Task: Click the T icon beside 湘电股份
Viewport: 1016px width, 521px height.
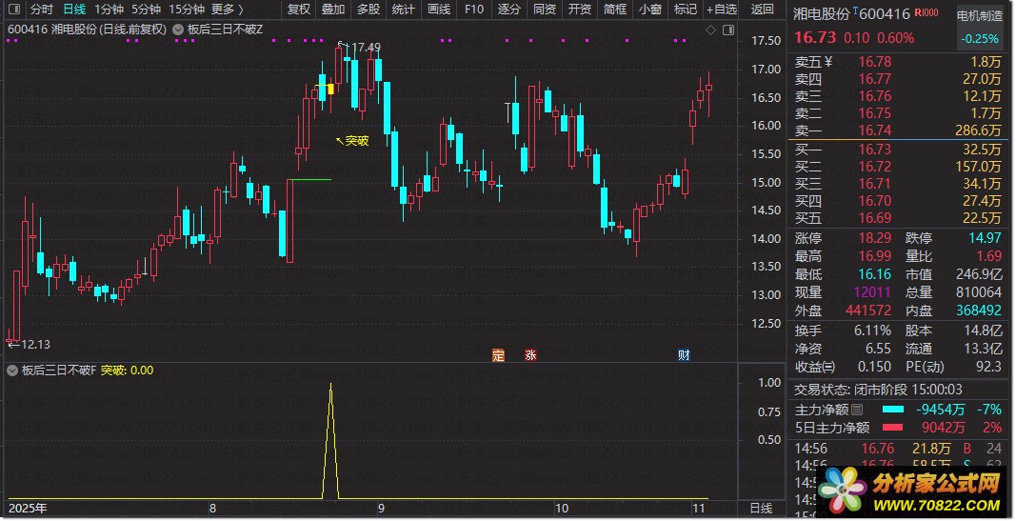Action: (x=855, y=10)
